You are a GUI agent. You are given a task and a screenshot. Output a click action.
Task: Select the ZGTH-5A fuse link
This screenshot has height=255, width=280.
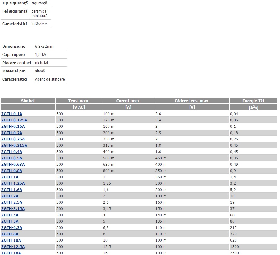(10, 221)
